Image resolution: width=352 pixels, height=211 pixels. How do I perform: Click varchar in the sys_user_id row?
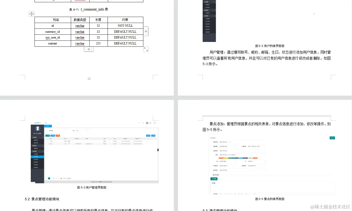[x=80, y=37]
